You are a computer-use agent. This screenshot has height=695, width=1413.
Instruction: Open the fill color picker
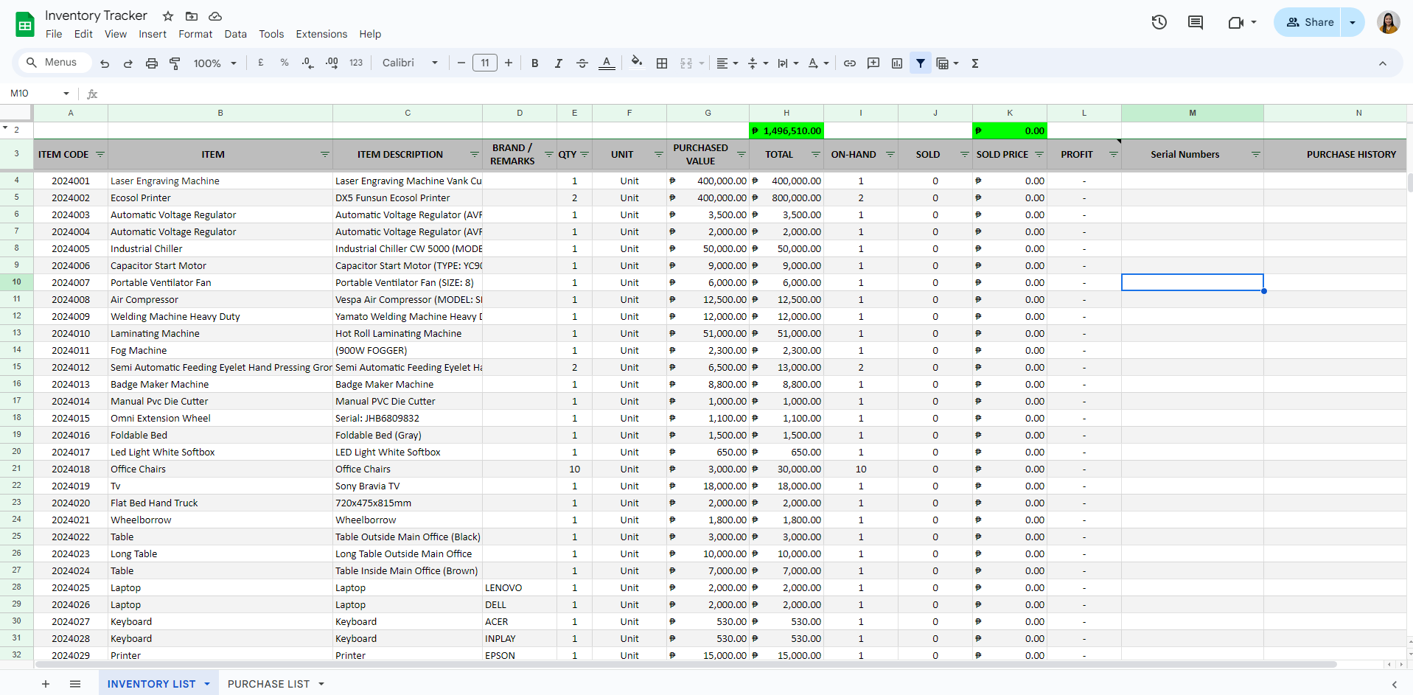pyautogui.click(x=636, y=63)
